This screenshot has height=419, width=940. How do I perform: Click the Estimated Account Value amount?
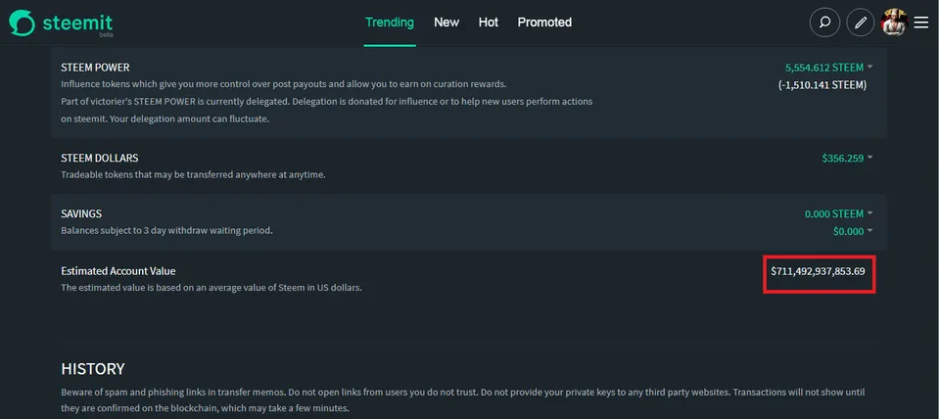[818, 271]
